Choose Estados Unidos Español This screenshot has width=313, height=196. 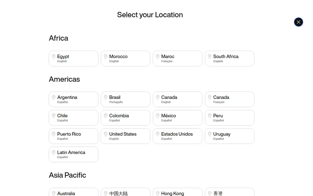click(178, 136)
